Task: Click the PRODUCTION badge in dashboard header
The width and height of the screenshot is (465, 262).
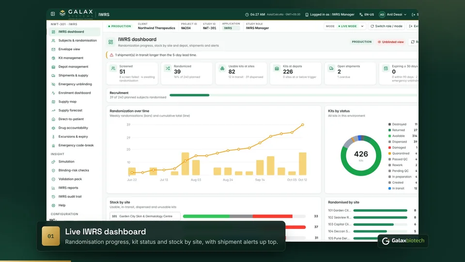Action: coord(361,42)
